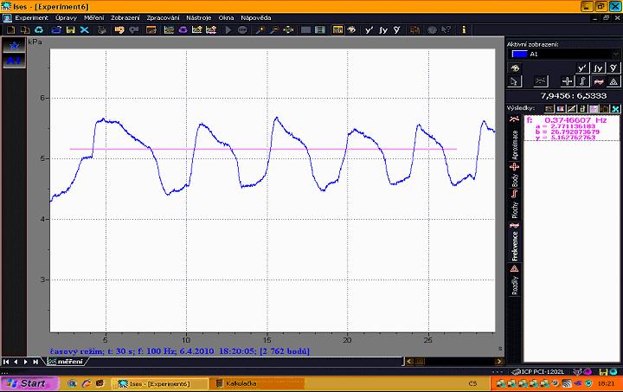Save experiment with the floppy disk icon
The image size is (623, 392).
[x=71, y=29]
